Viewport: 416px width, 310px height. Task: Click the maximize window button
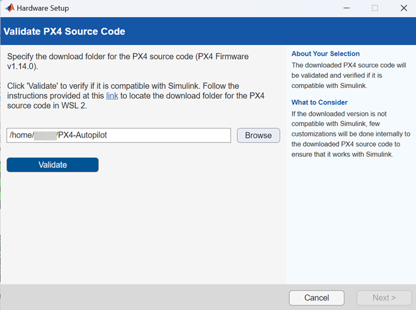coord(375,8)
